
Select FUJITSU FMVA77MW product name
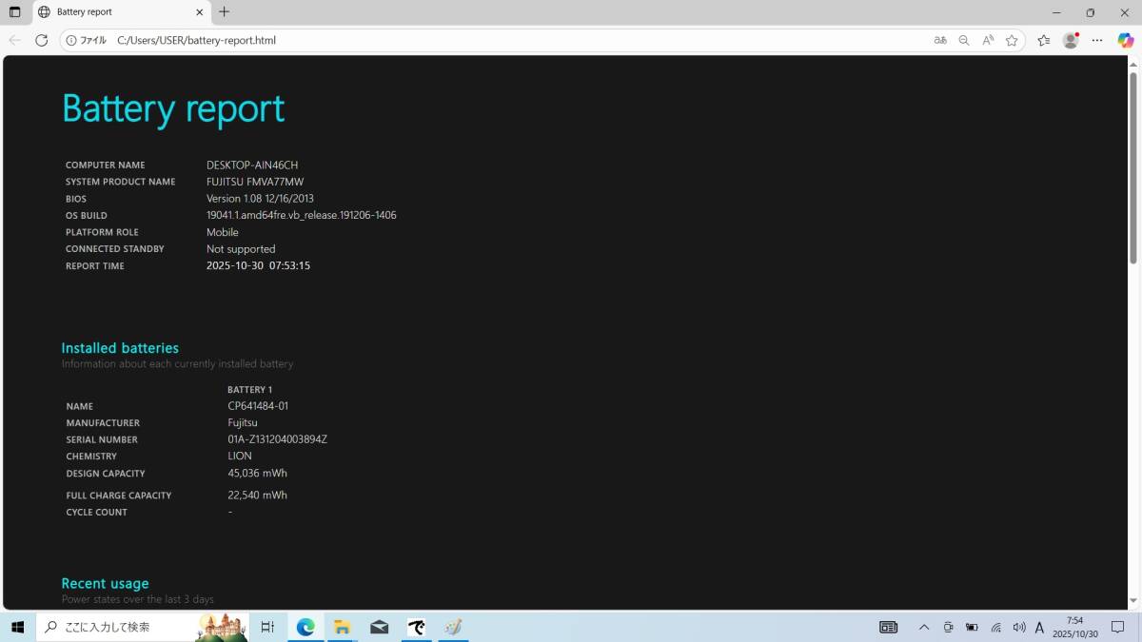click(255, 182)
